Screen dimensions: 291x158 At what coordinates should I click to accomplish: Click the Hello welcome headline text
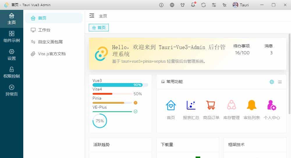(169, 51)
